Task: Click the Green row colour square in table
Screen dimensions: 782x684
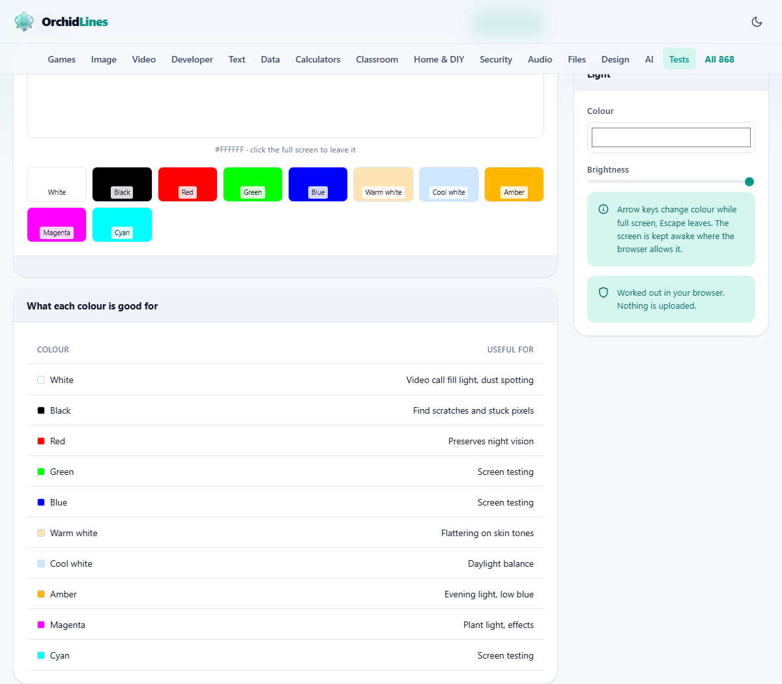Action: coord(41,472)
